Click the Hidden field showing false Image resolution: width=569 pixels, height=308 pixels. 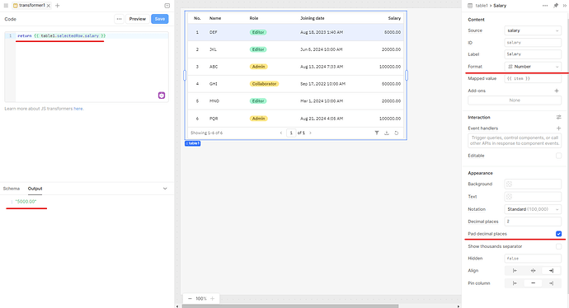pyautogui.click(x=533, y=259)
